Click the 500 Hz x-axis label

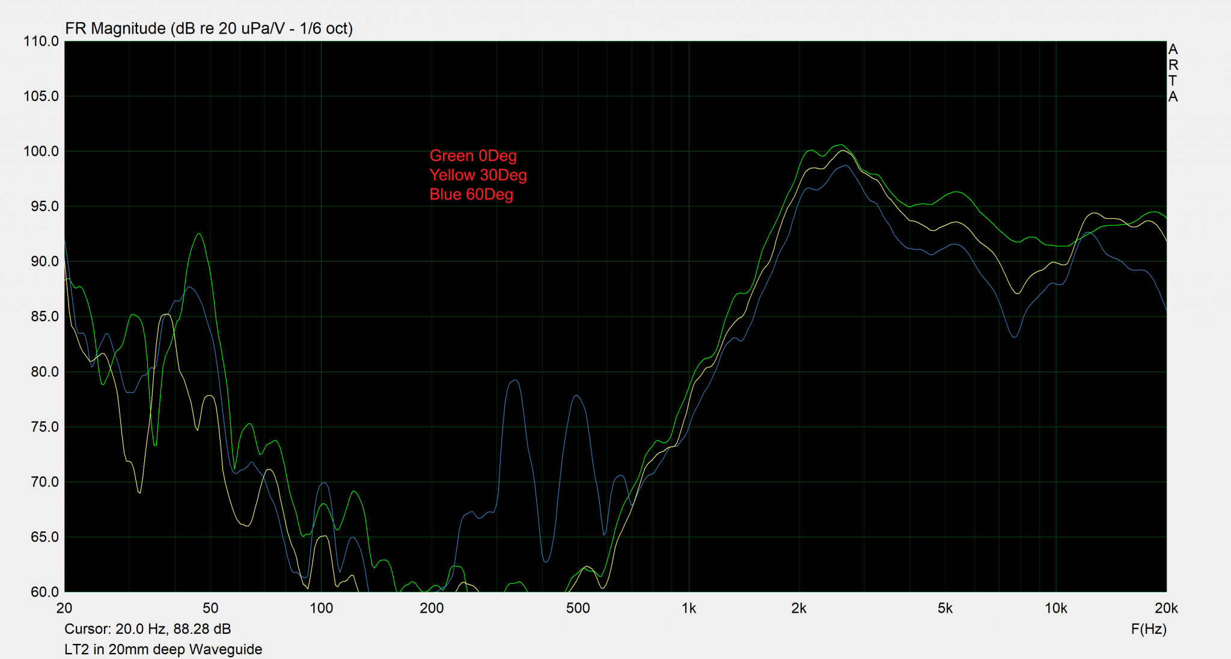[578, 608]
